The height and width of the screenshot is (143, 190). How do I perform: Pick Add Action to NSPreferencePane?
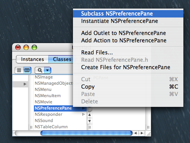[x=128, y=40]
